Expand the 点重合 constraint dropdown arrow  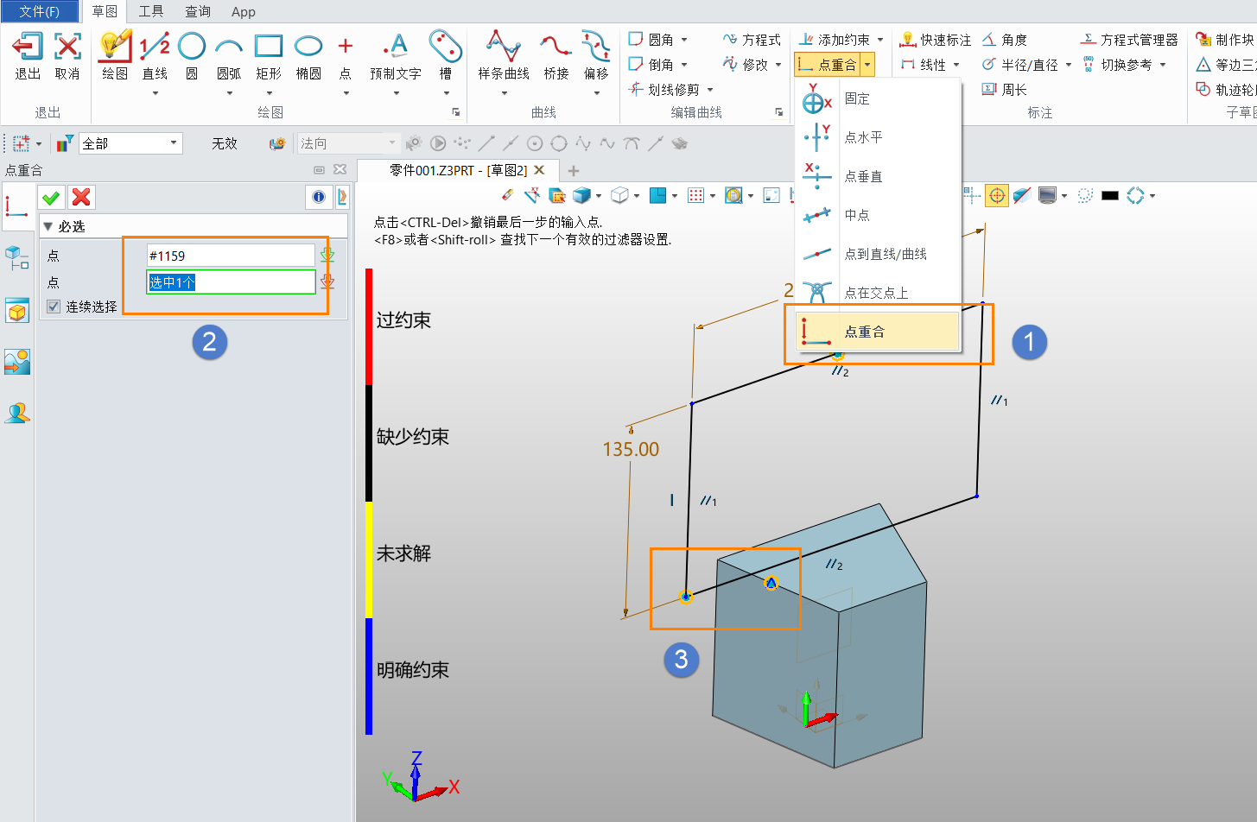coord(867,65)
